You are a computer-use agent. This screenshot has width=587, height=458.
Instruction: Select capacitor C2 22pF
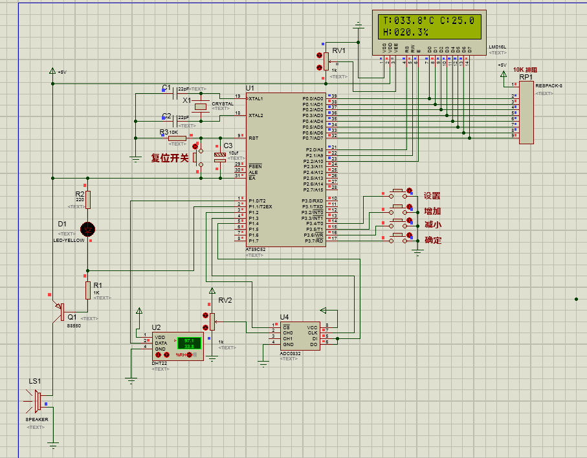click(x=175, y=121)
